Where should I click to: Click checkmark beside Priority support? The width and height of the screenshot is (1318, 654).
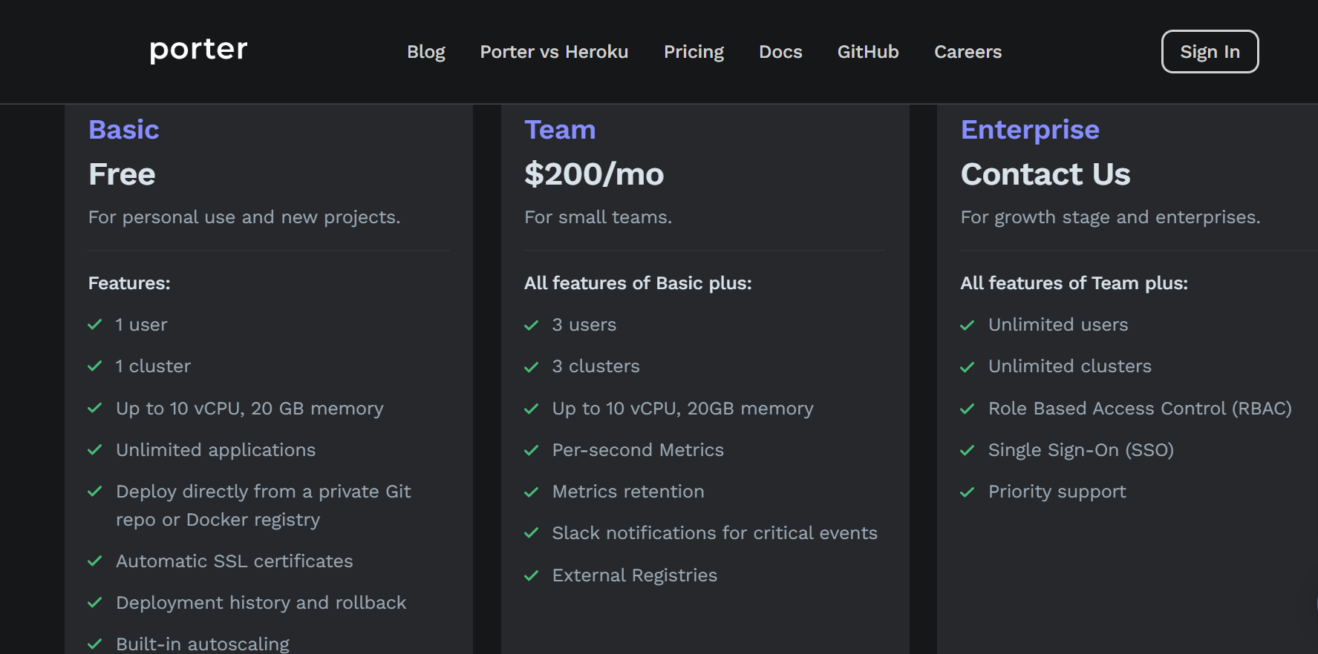(x=967, y=492)
